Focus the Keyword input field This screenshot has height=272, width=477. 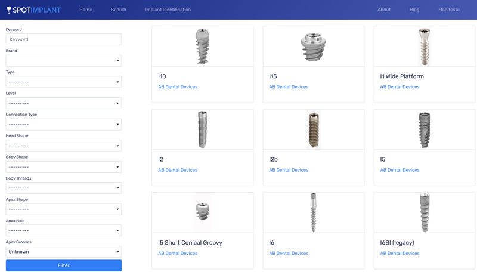(x=64, y=39)
